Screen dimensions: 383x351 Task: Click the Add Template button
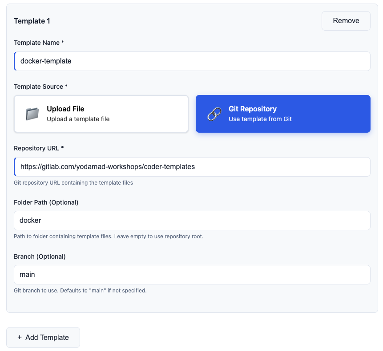click(43, 337)
